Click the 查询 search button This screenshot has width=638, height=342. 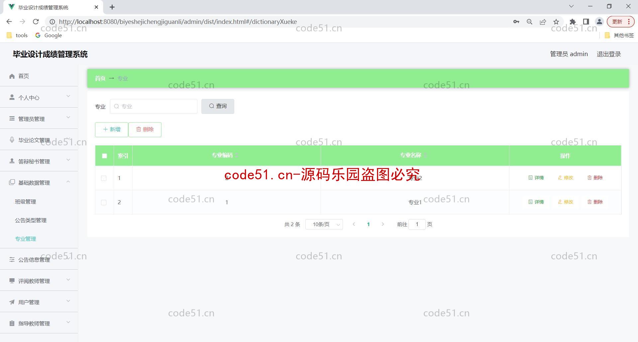pos(218,106)
